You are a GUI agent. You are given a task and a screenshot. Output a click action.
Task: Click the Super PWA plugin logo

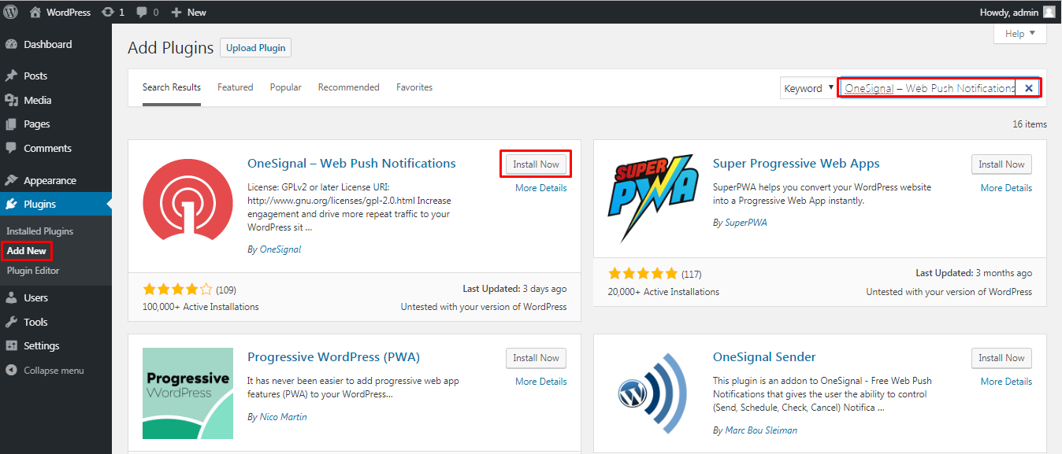click(x=653, y=198)
